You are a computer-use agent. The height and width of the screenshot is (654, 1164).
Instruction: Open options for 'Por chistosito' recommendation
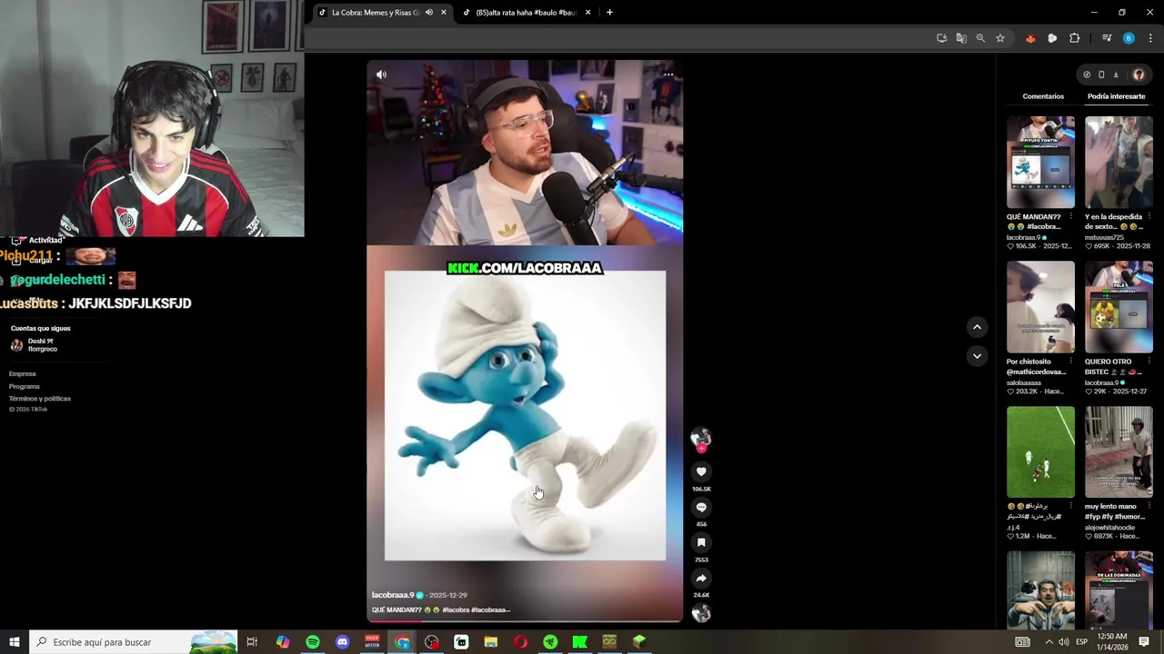(x=1071, y=362)
